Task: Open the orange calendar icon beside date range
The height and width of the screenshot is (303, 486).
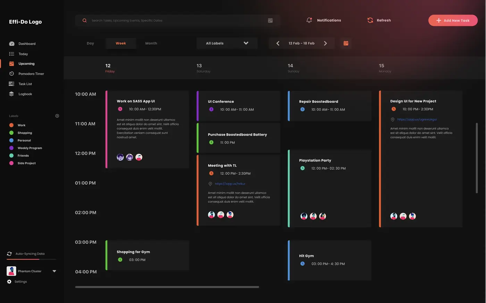Action: point(346,43)
